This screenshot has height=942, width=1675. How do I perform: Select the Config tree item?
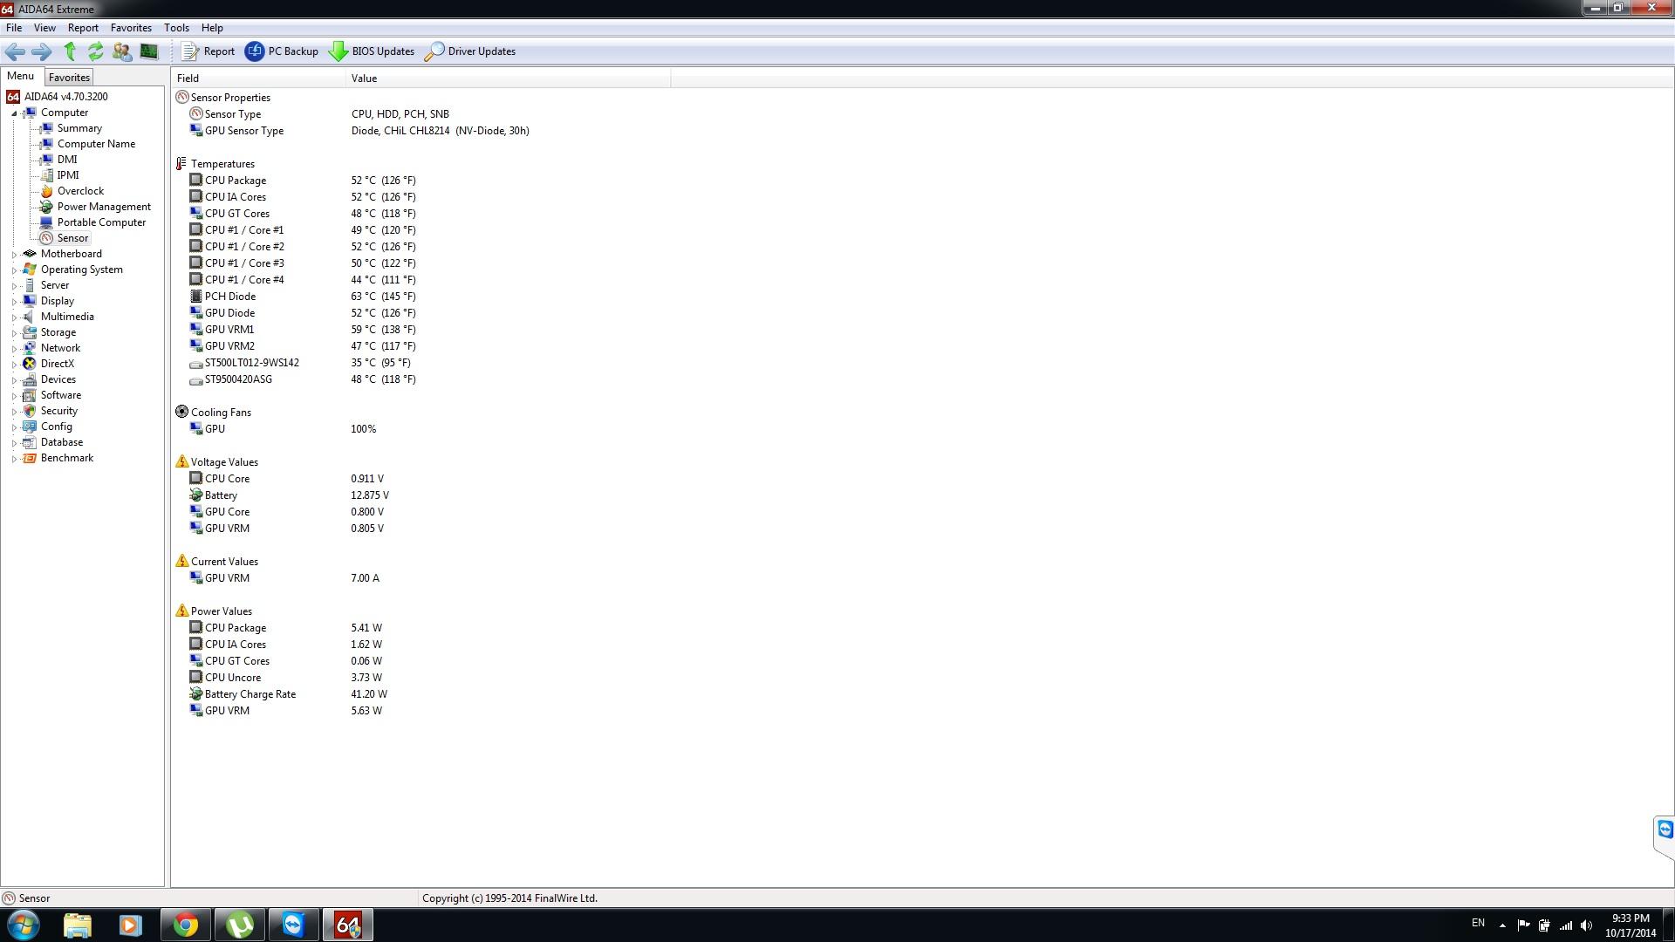pyautogui.click(x=56, y=427)
